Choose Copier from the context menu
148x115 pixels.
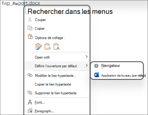[x=57, y=29]
